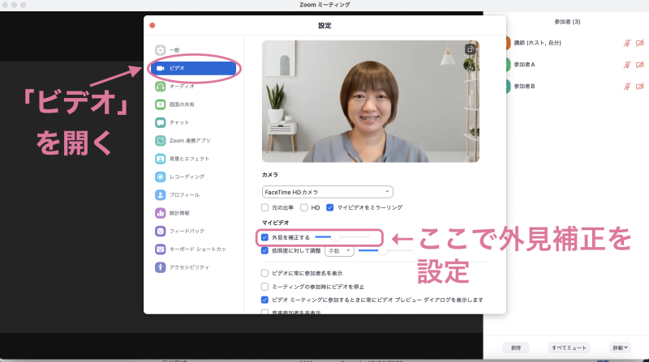Switch to レコーディング settings tab
The height and width of the screenshot is (362, 649).
[x=194, y=177]
